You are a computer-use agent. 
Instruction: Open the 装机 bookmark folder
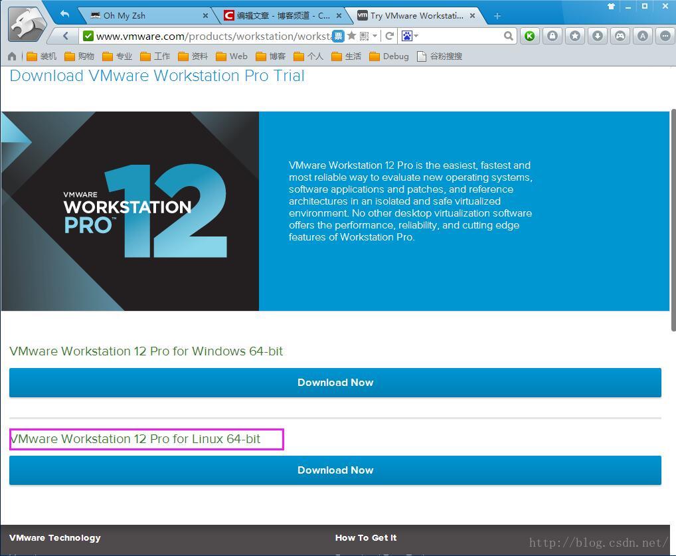pyautogui.click(x=41, y=56)
